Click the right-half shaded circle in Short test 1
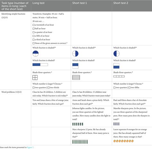This screenshot has height=149, width=152. point(75,54)
